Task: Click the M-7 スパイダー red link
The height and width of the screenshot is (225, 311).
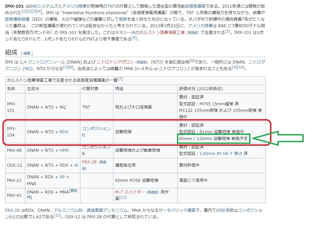Action: tap(130, 192)
